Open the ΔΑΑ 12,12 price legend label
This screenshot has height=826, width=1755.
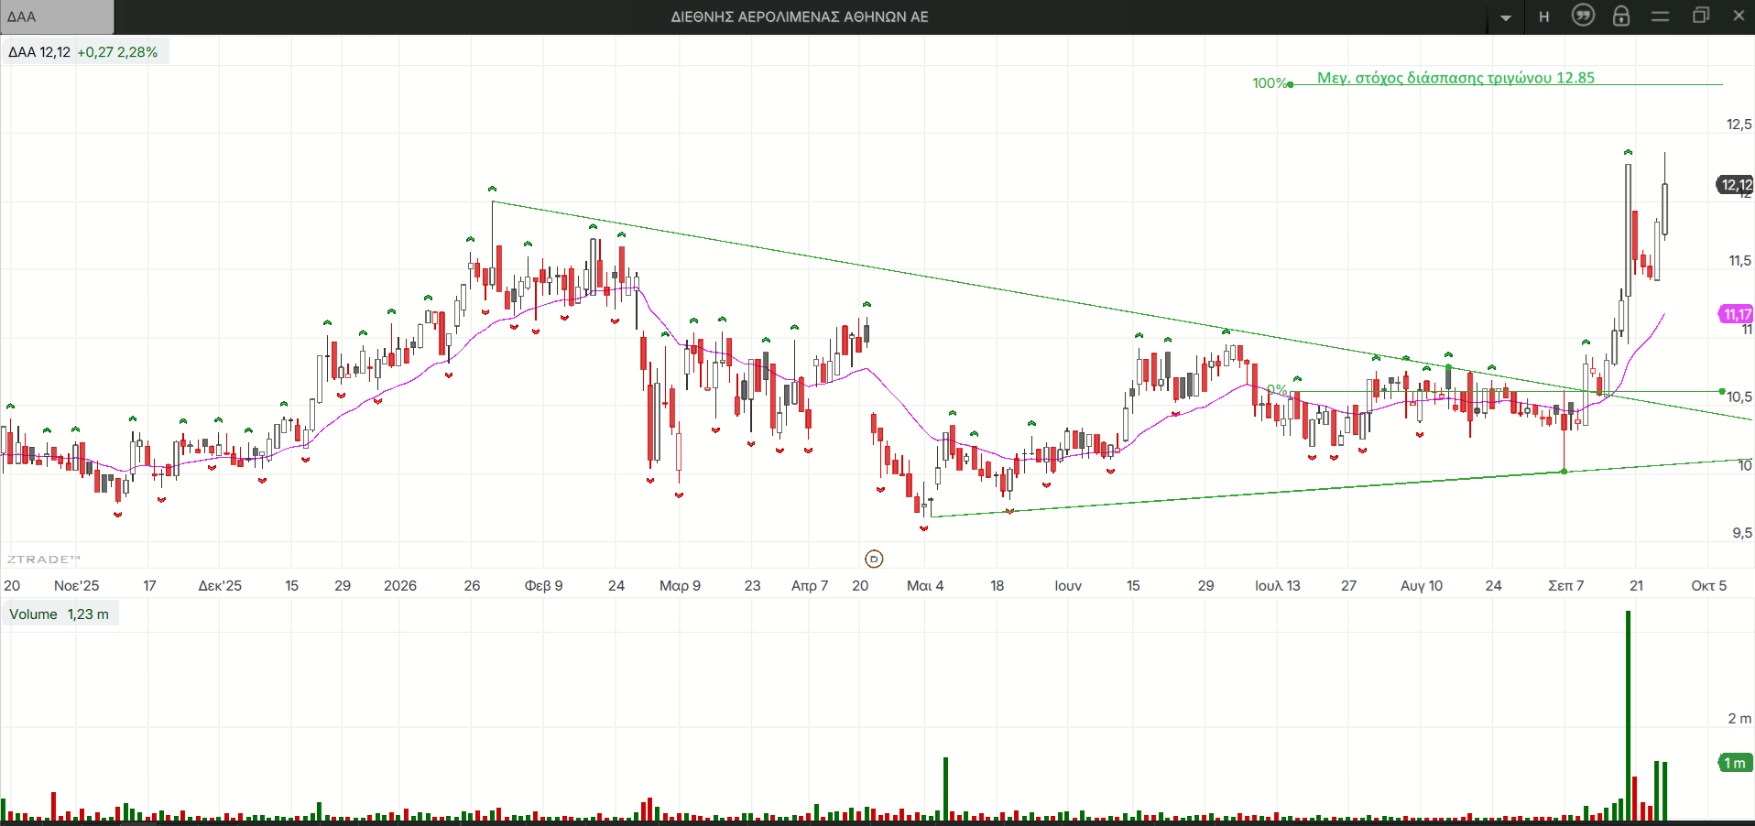83,52
